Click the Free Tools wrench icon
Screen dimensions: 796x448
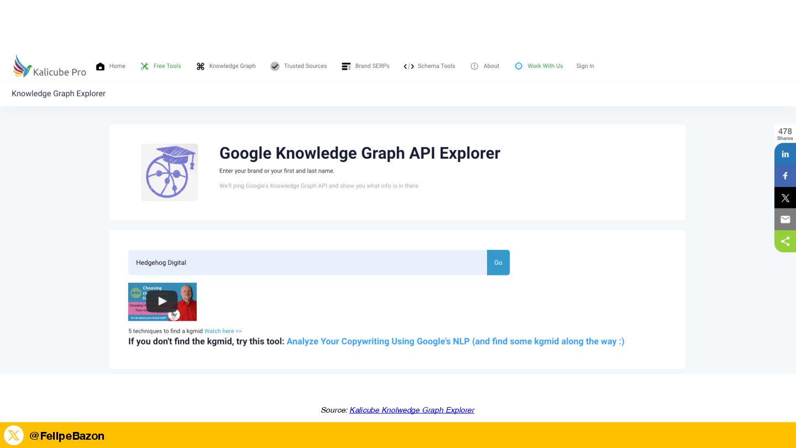point(145,66)
